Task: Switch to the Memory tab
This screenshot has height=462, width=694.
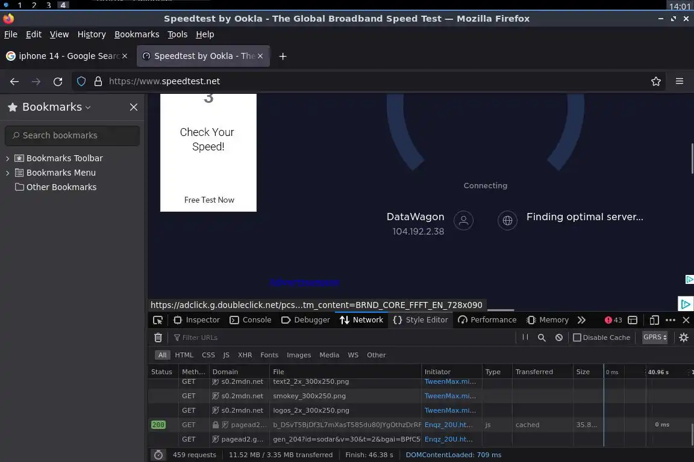Action: click(x=548, y=320)
